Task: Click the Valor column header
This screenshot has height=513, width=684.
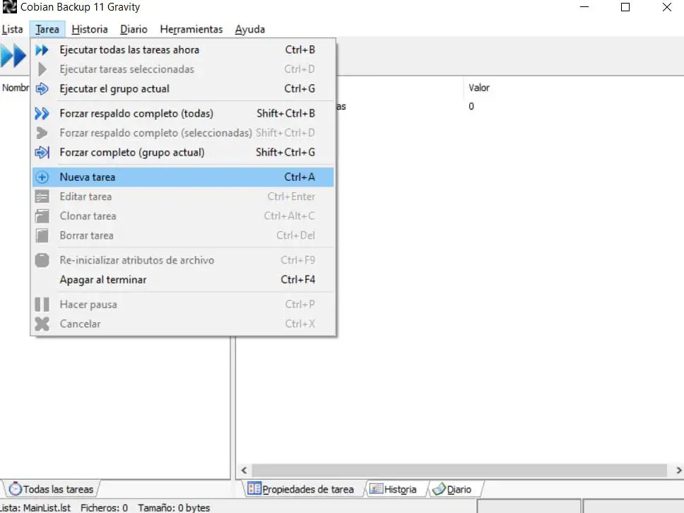Action: 479,88
